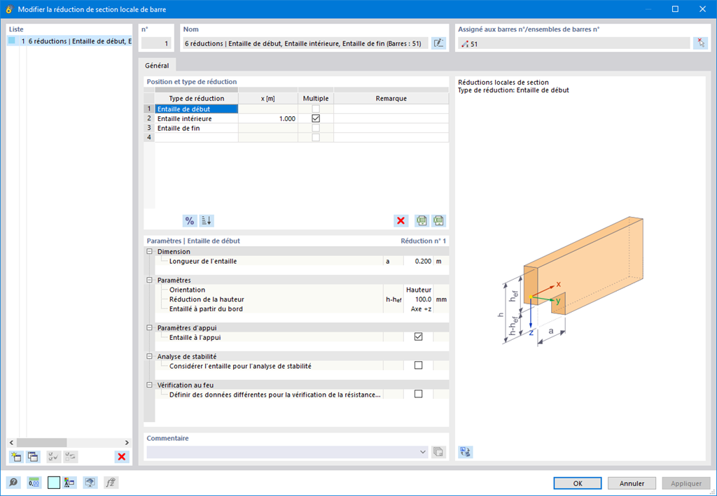Click the view toggle icon below graphic preview

coord(466,452)
